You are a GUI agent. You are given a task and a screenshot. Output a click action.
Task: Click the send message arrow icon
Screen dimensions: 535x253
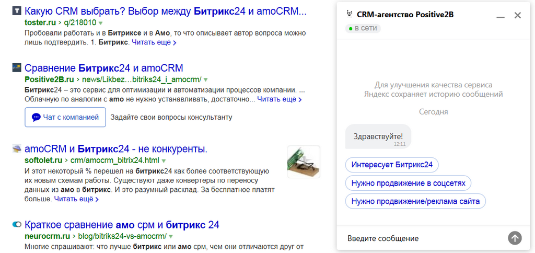point(515,238)
